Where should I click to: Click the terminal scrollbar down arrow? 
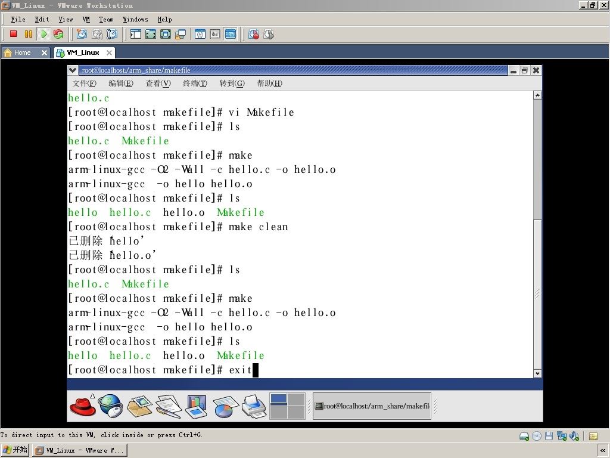coord(537,373)
